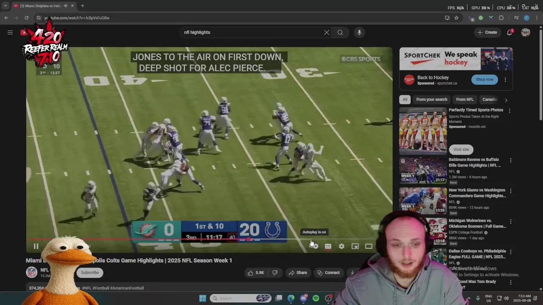
Task: Subscribe to the NFL channel
Action: [90, 273]
